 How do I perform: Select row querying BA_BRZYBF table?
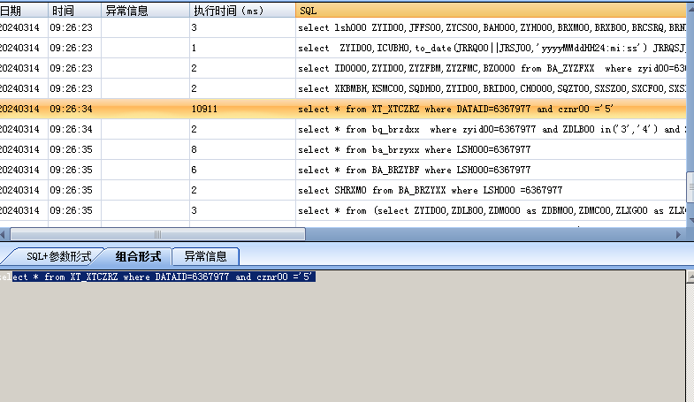pyautogui.click(x=343, y=170)
